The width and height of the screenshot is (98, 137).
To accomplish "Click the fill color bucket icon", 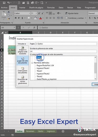I will [x=35, y=18].
